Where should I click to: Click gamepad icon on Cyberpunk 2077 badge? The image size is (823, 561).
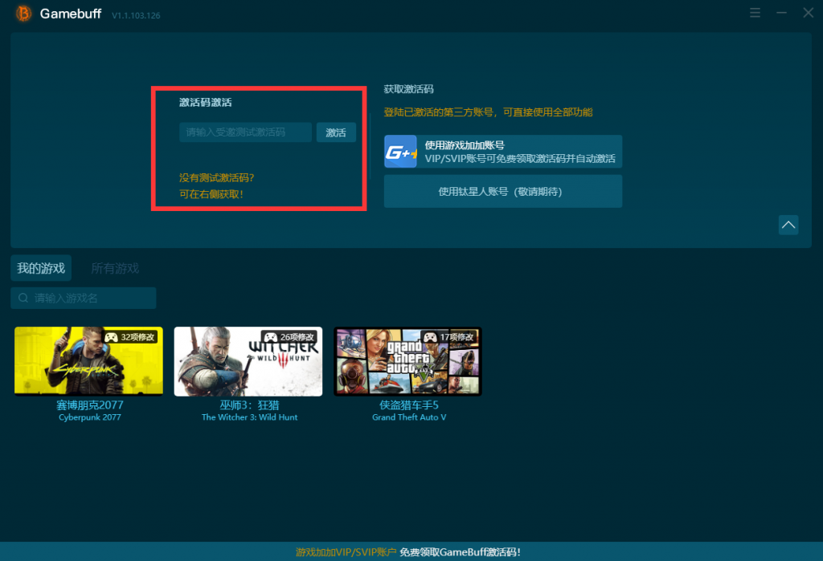[111, 337]
